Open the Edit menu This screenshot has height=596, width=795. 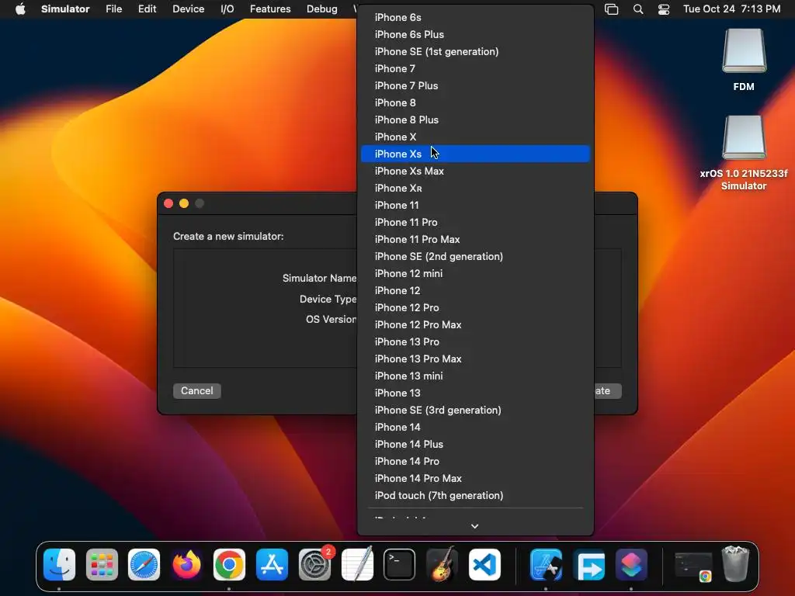[x=147, y=9]
